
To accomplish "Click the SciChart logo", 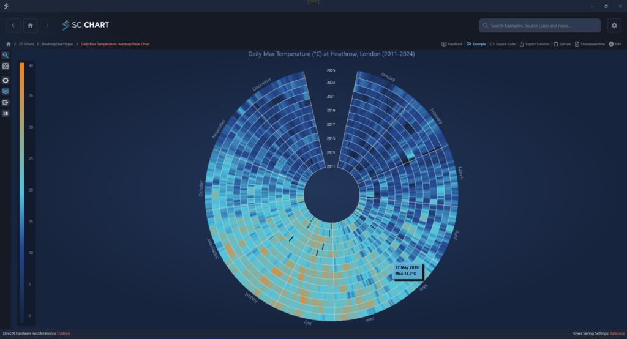I will click(x=86, y=25).
